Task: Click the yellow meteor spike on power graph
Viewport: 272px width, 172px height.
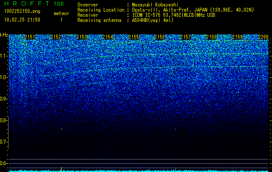Action: click(x=61, y=169)
